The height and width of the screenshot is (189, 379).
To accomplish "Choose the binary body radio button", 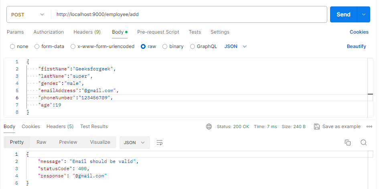I will 165,46.
